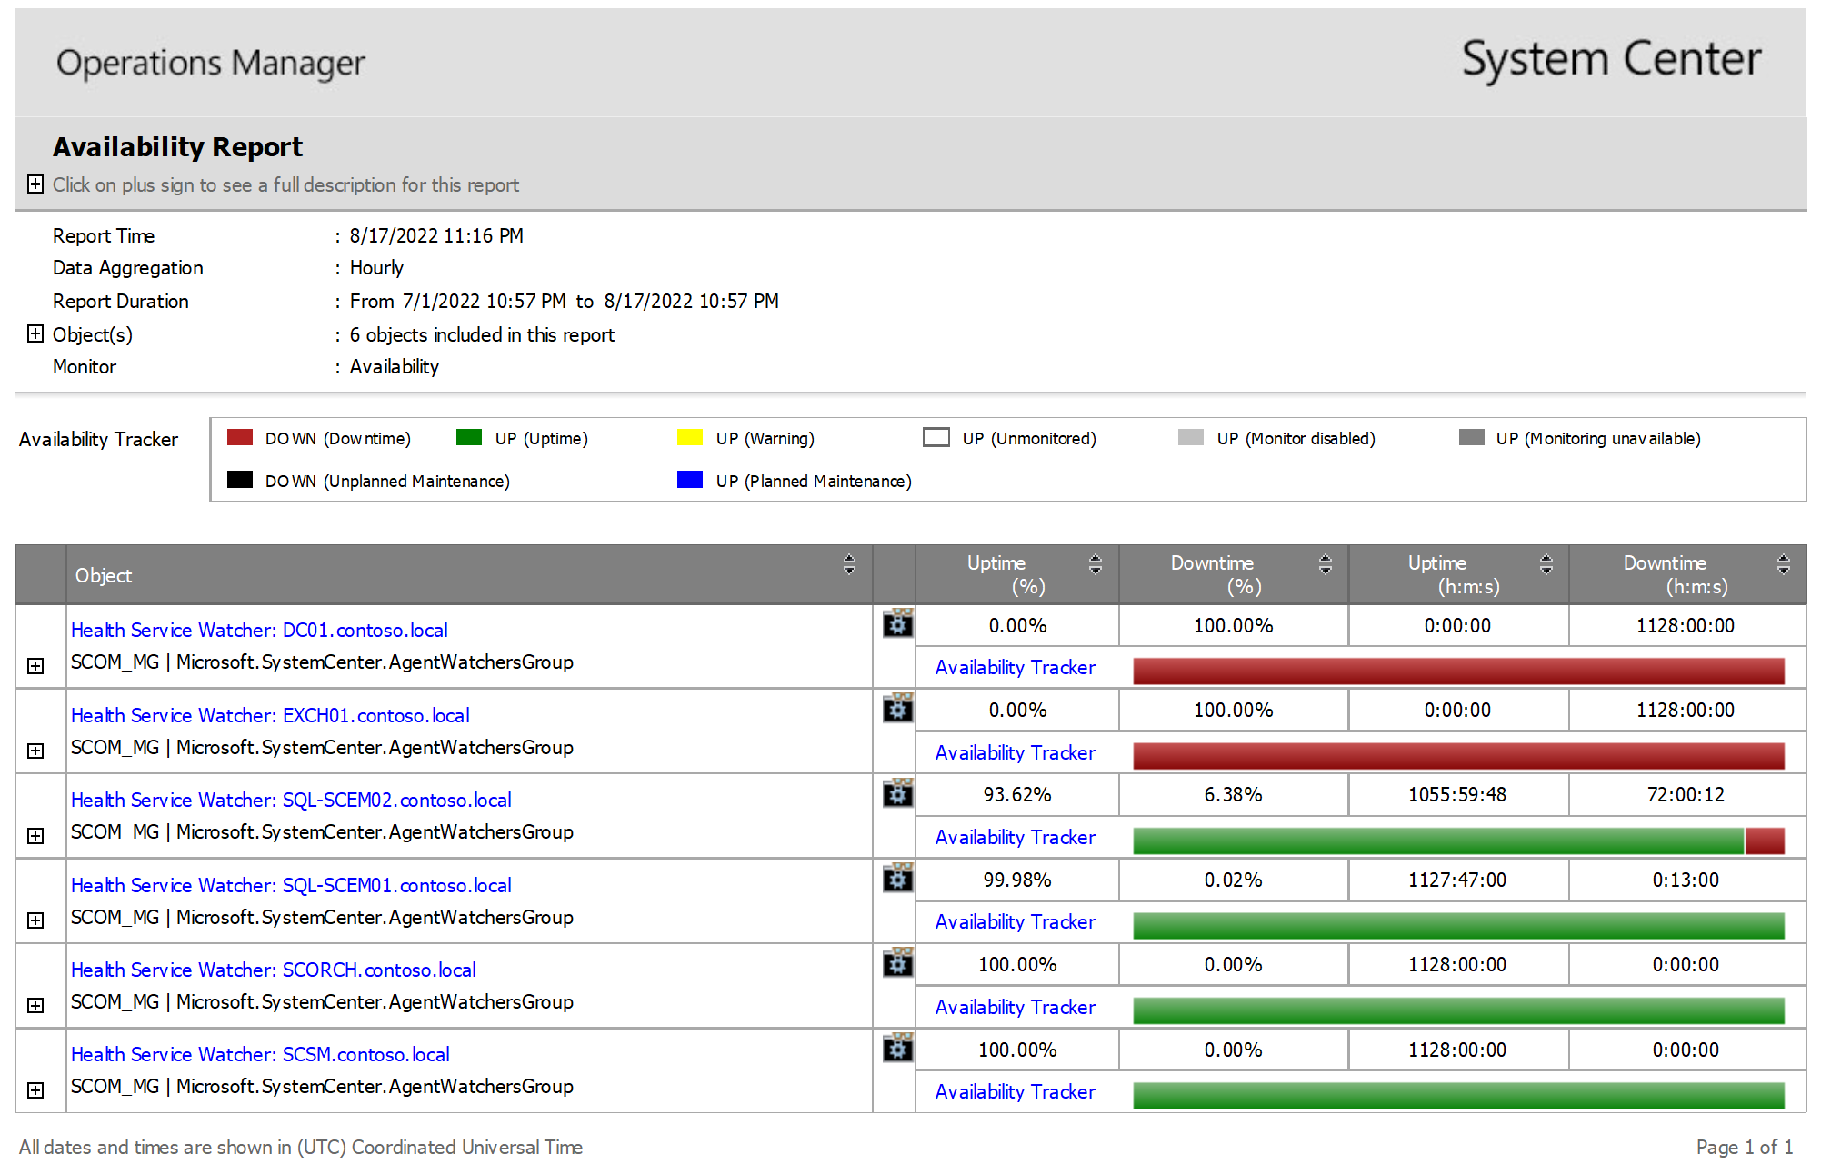
Task: Click the monitor icon for DC01 row
Action: click(x=897, y=623)
